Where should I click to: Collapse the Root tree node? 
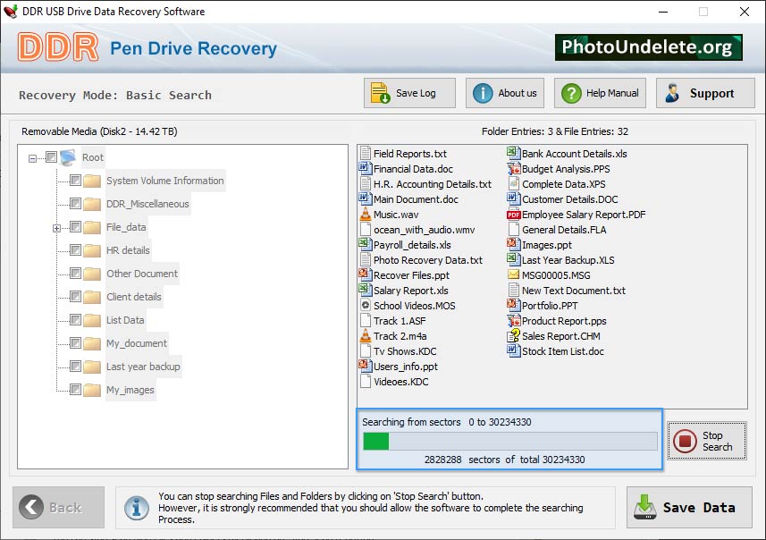pyautogui.click(x=32, y=158)
